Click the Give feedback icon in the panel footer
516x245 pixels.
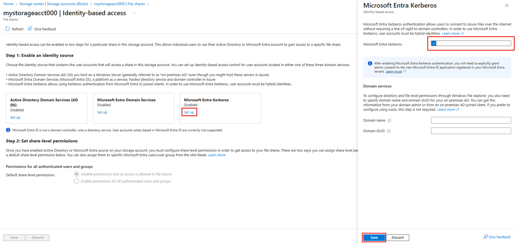(x=485, y=237)
